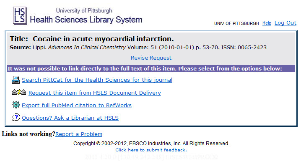
Task: Open the Help link
Action: click(267, 23)
